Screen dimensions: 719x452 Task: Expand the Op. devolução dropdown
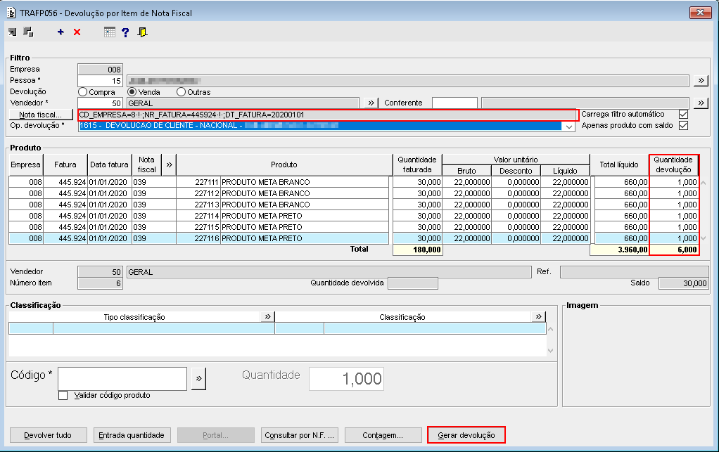(x=568, y=127)
